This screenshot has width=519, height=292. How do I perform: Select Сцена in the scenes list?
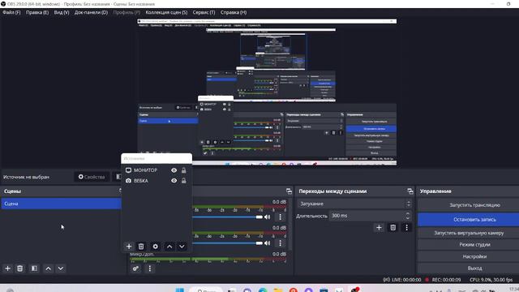62,204
